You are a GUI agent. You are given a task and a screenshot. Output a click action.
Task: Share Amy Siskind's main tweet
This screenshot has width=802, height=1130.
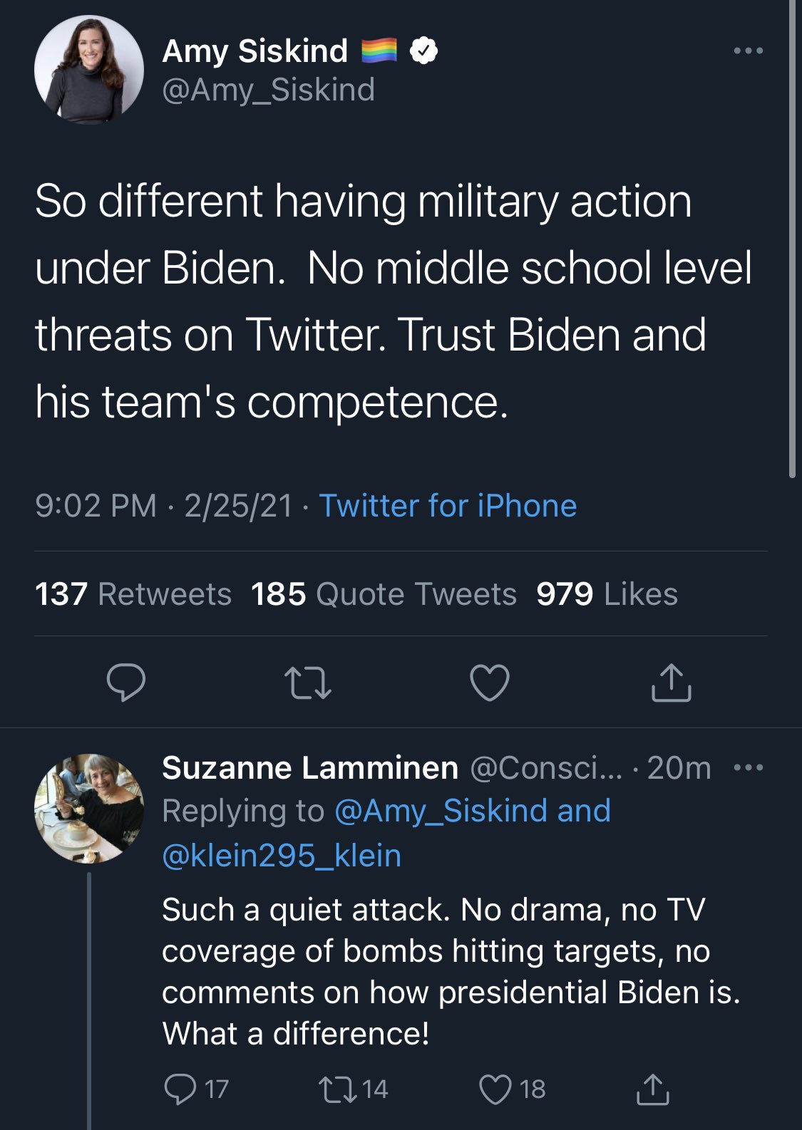point(671,683)
